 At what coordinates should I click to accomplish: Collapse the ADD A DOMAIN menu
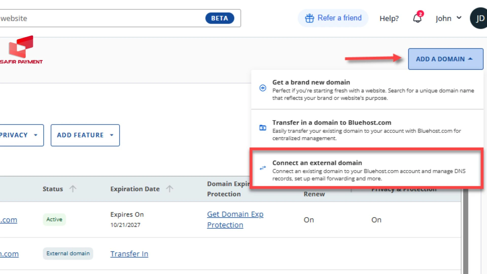pos(445,59)
